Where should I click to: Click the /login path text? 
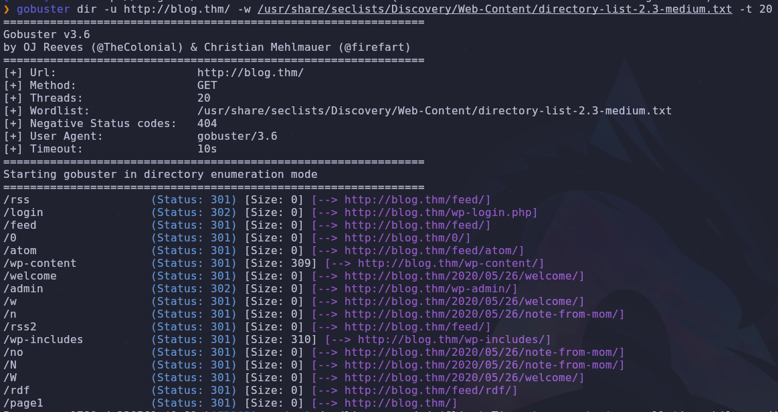pos(23,212)
